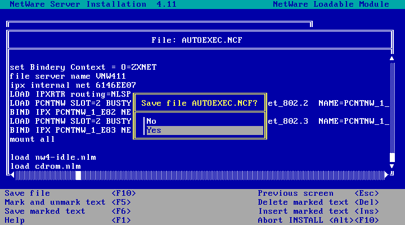Click the Help F1 hint
This screenshot has width=405, height=225.
tap(67, 220)
